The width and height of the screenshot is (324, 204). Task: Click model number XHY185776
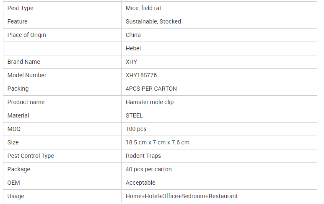pyautogui.click(x=141, y=75)
